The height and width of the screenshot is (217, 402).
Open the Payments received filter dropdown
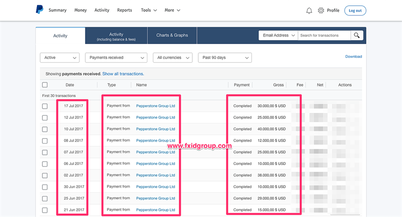click(116, 58)
